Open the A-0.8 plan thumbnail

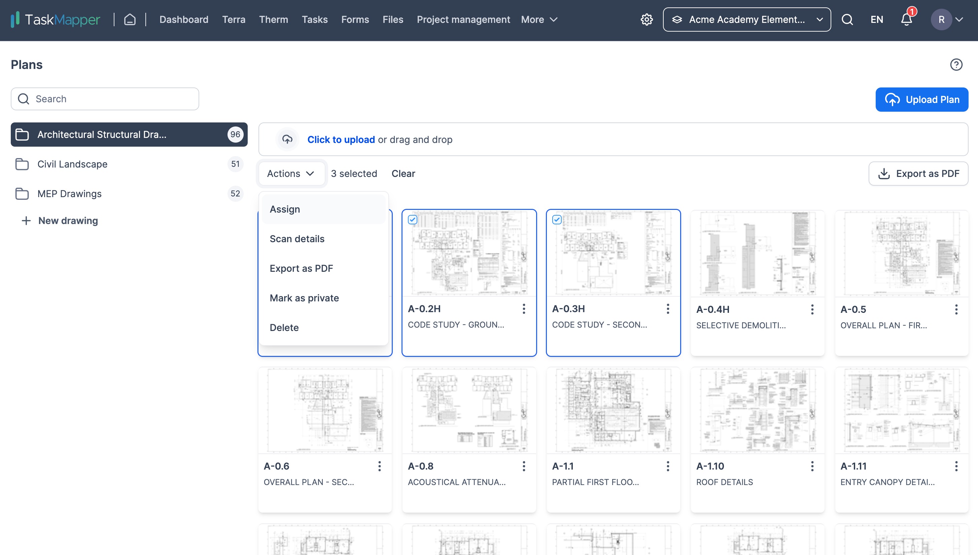[469, 411]
